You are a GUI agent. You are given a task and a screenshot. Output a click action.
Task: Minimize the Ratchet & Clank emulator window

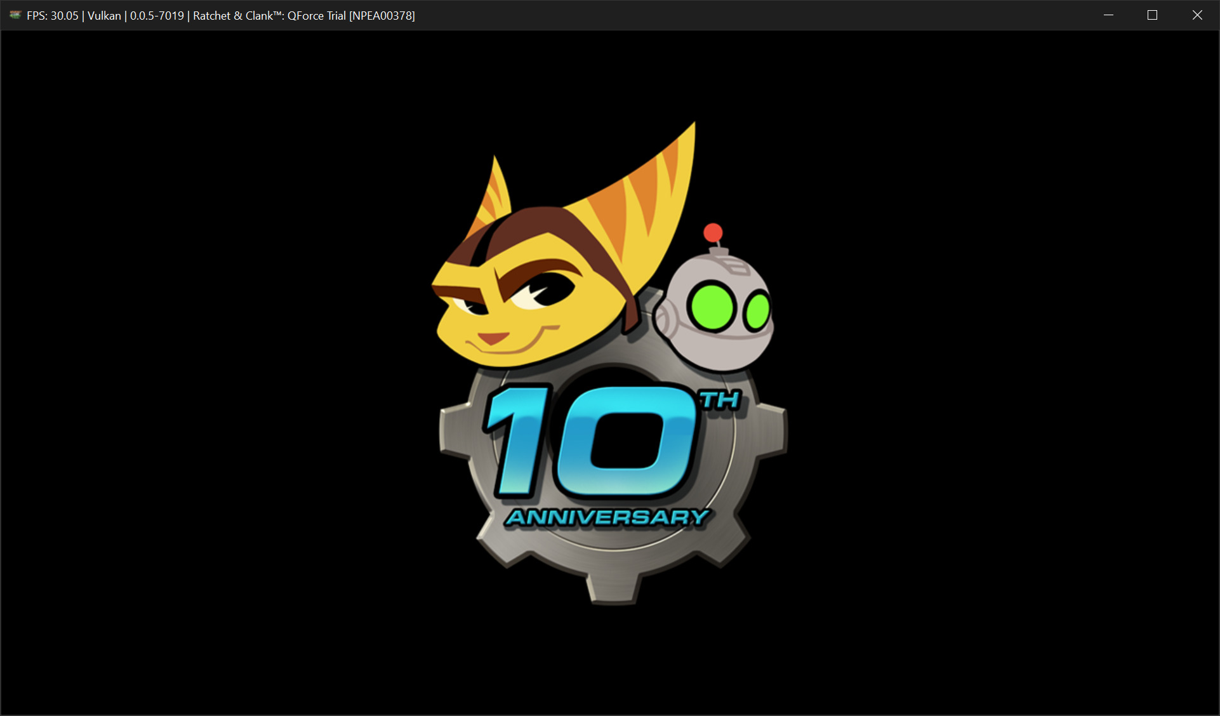[1109, 15]
